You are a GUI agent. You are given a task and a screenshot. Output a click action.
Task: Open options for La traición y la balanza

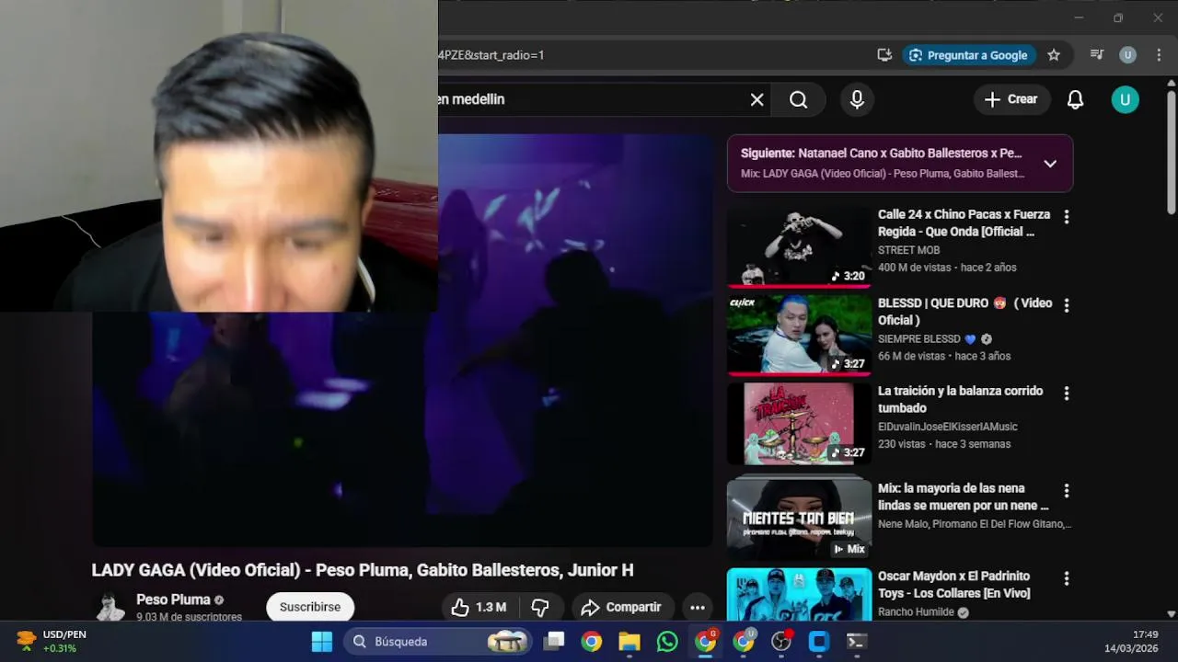point(1066,394)
